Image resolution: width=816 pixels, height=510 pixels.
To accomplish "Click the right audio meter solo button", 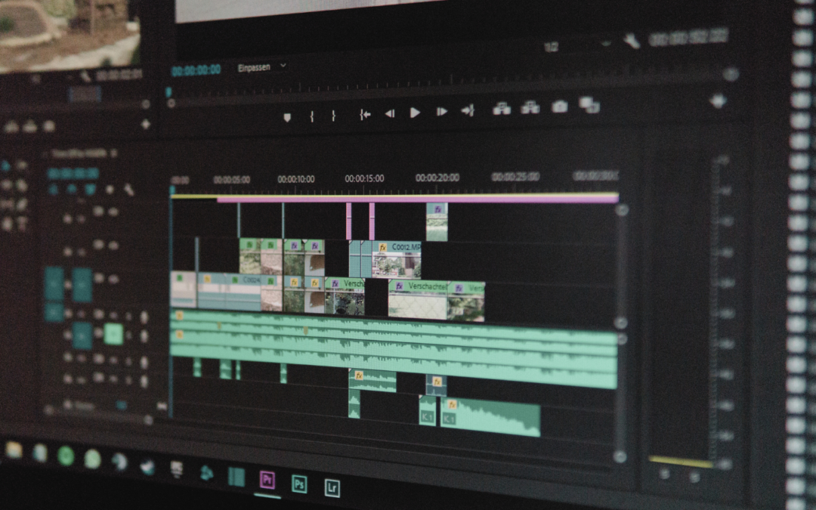I will tap(694, 476).
